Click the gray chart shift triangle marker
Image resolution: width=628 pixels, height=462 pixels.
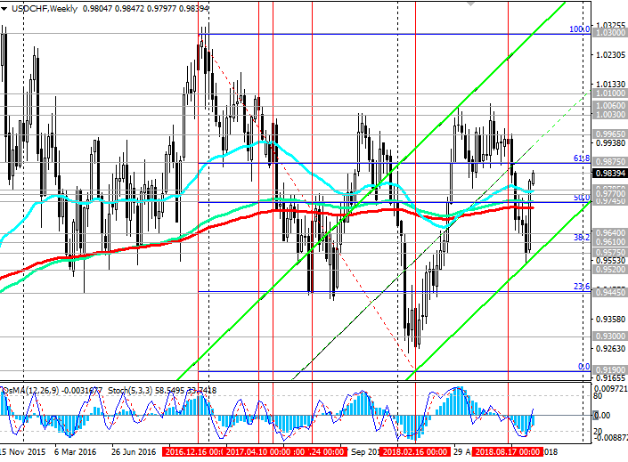[x=470, y=4]
